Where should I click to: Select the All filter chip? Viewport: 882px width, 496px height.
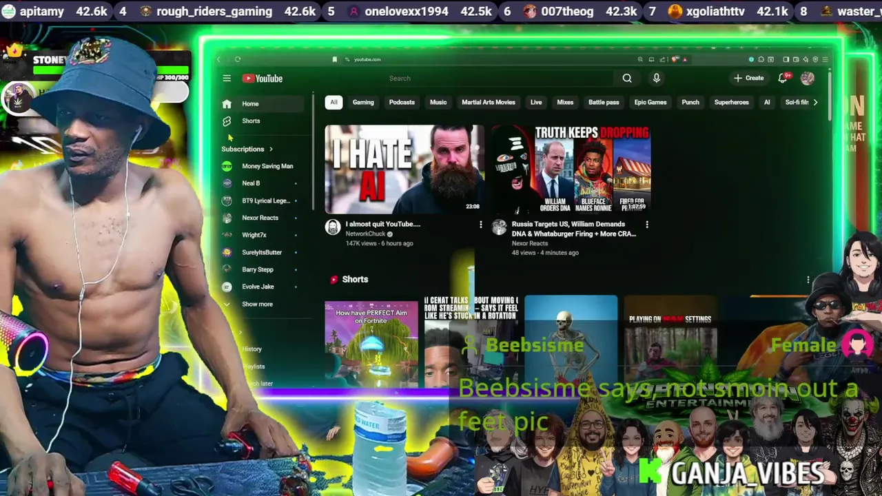tap(334, 102)
